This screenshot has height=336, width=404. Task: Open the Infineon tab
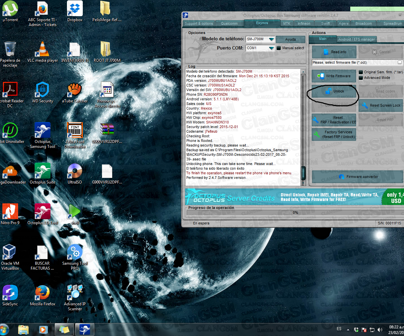coord(304,23)
